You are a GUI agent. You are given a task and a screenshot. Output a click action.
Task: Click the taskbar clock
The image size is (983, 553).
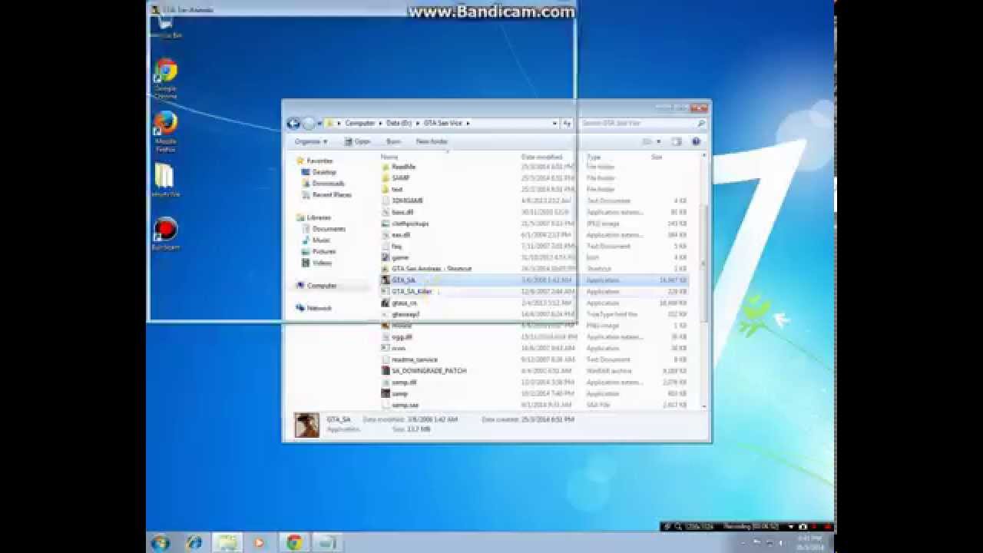coord(810,542)
